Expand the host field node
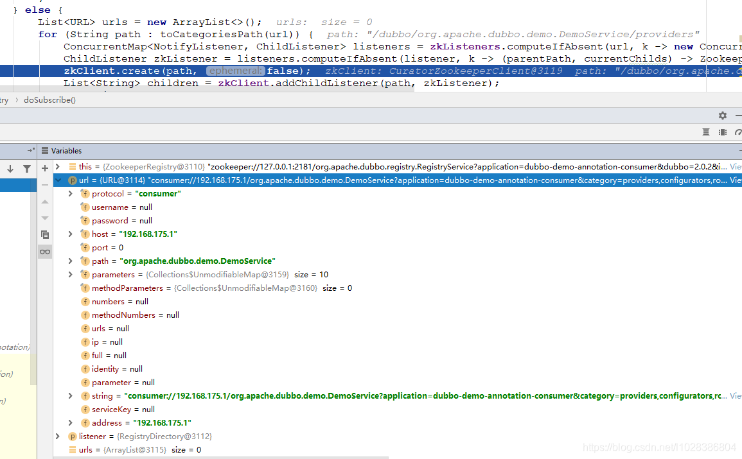Image resolution: width=742 pixels, height=459 pixels. (71, 234)
